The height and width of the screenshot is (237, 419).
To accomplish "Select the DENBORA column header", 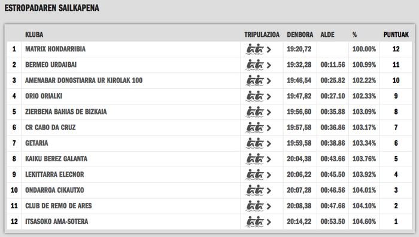I will pyautogui.click(x=300, y=35).
